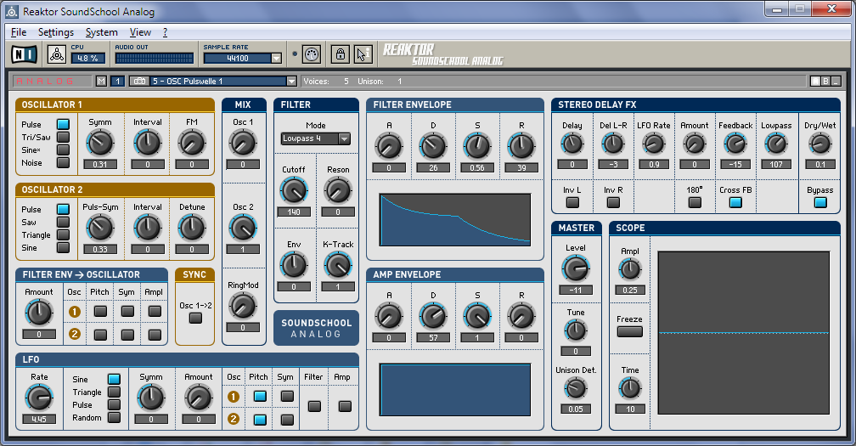856x446 pixels.
Task: Open the MIDI connector icon in the toolbar
Action: pyautogui.click(x=311, y=54)
